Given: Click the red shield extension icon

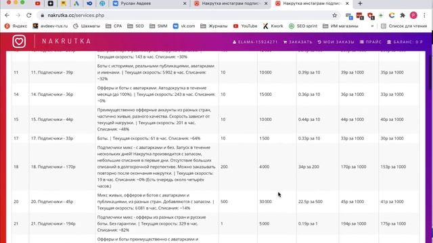Looking at the screenshot, I should (371, 16).
